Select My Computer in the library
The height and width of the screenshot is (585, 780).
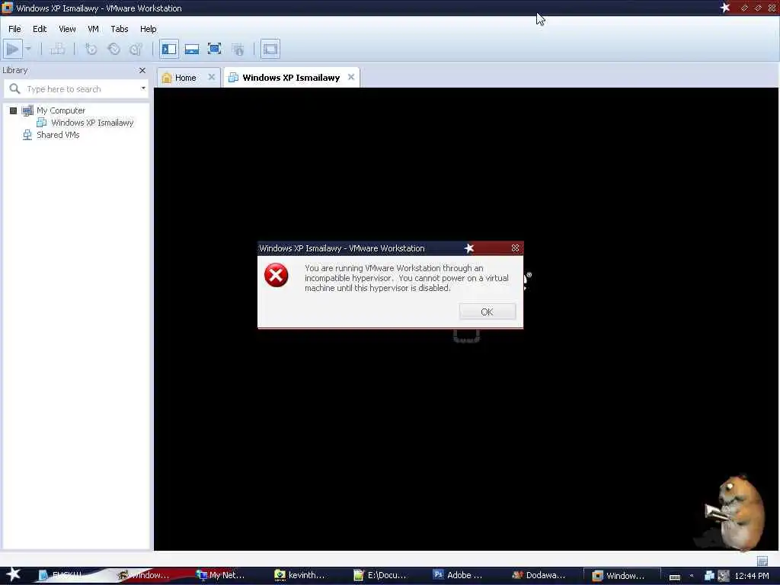tap(61, 110)
